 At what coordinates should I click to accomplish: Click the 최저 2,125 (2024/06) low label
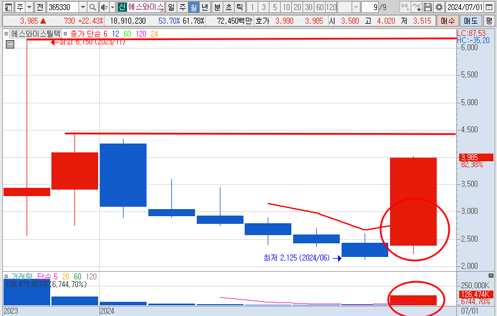point(296,258)
